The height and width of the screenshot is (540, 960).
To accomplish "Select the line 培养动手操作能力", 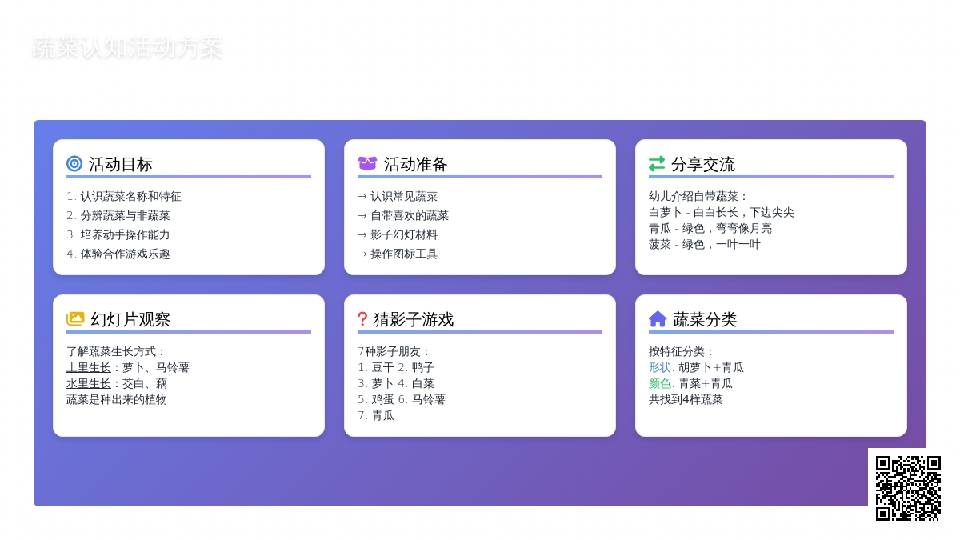I will (126, 234).
